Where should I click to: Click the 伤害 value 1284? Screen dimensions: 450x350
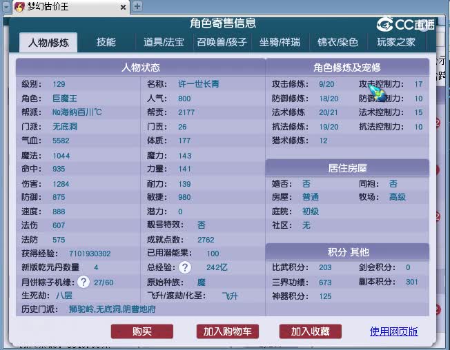click(61, 184)
